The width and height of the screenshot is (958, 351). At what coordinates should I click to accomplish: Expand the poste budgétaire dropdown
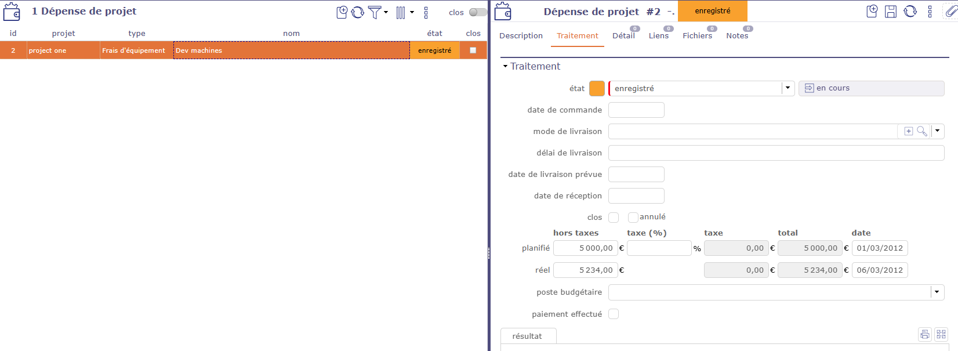click(x=937, y=292)
